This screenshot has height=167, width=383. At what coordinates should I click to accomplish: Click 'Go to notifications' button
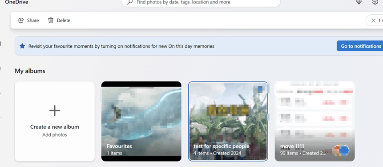[x=360, y=46]
